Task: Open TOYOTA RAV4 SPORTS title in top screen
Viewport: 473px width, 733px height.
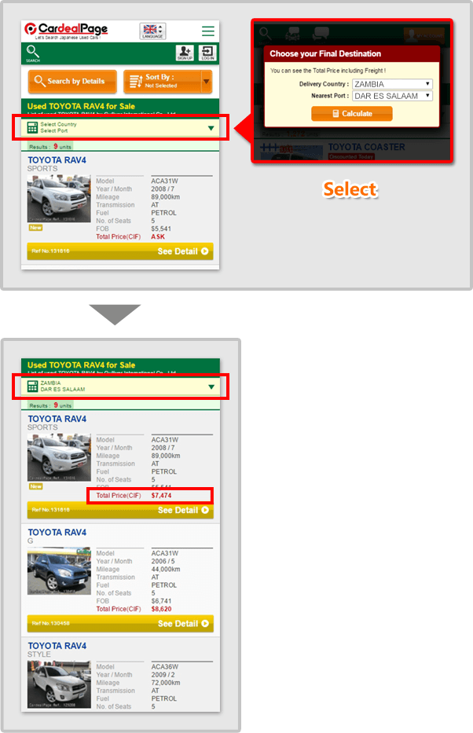Action: coord(57,160)
